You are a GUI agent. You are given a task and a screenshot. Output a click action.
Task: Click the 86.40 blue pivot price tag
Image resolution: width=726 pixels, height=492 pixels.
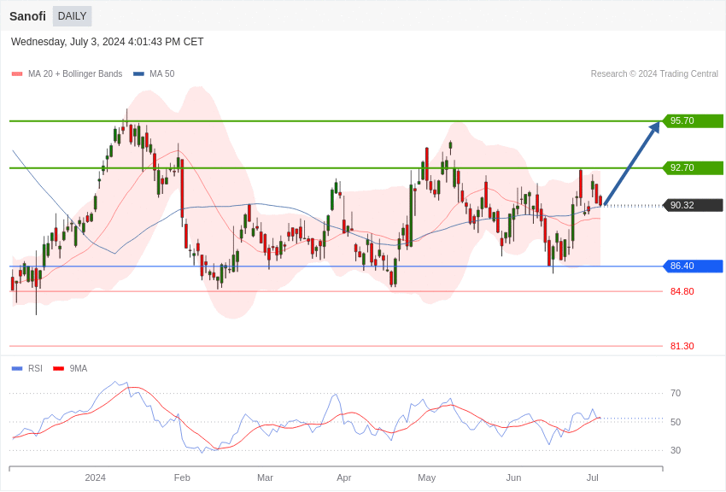coord(693,266)
